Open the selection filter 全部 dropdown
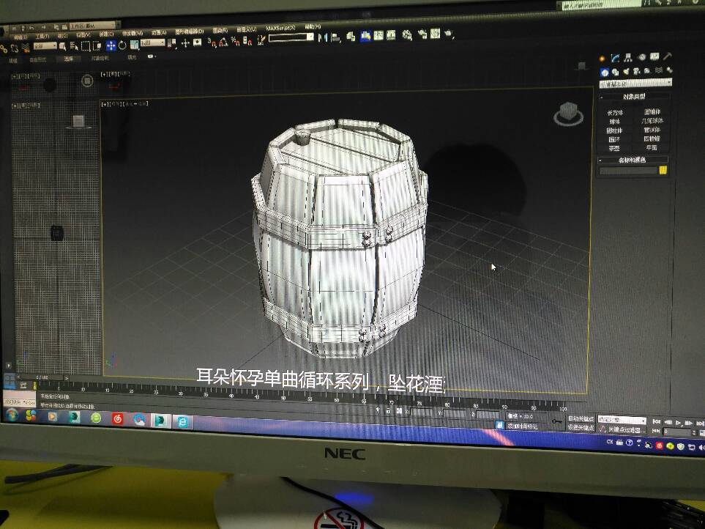Viewport: 705px width, 529px height. point(45,46)
